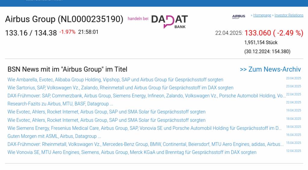Click the BSN News section heading
This screenshot has width=308, height=170.
[x=67, y=69]
